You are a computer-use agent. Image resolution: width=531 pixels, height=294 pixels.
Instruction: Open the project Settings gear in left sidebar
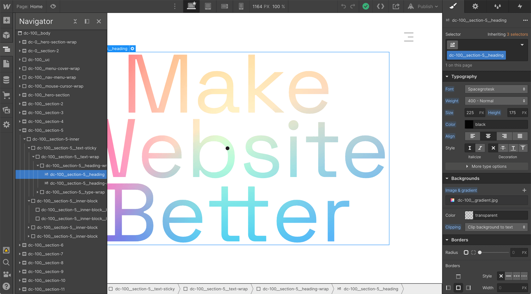click(x=6, y=125)
